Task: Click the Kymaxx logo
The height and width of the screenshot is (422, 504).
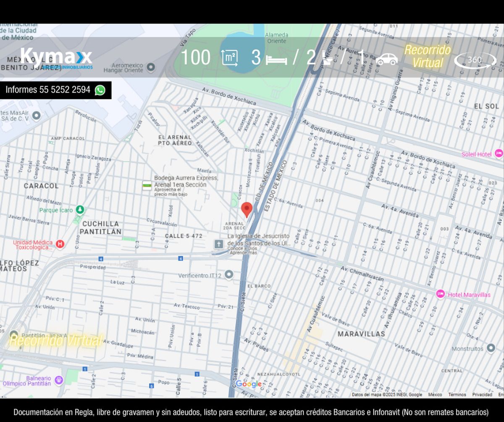Action: click(56, 58)
